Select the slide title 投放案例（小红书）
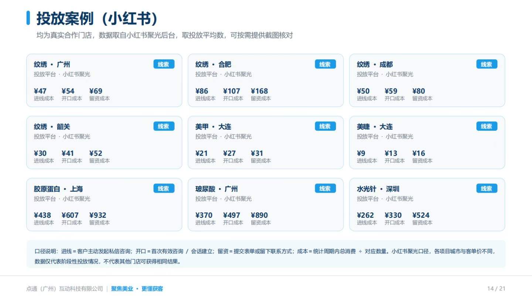This screenshot has width=532, height=296. coord(97,18)
